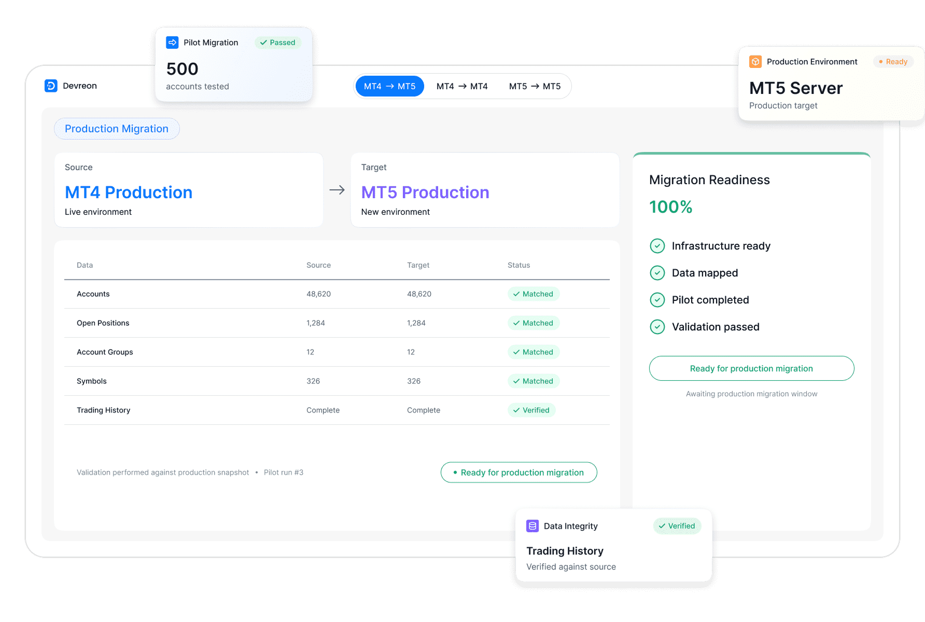Switch to the MT4 → MT4 tab
Screen dimensions: 925x622
point(462,86)
